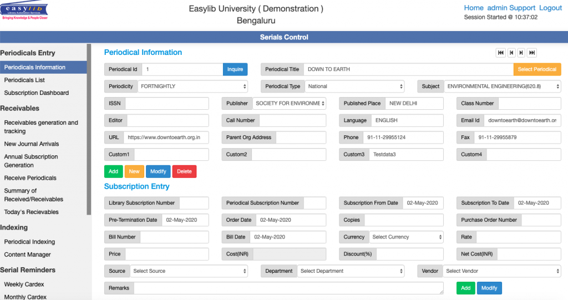Screen dimensions: 568x300
Task: Open the Select Source dropdown
Action: [189, 271]
